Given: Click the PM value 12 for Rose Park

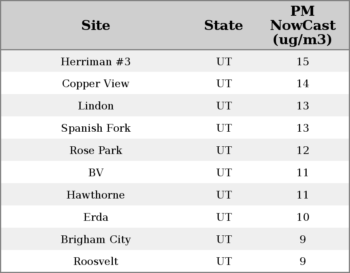Looking at the screenshot, I should click(302, 151).
